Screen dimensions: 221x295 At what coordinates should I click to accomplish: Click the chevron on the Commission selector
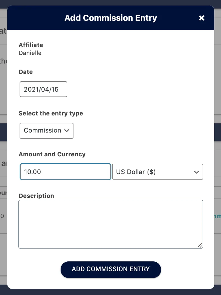click(67, 130)
